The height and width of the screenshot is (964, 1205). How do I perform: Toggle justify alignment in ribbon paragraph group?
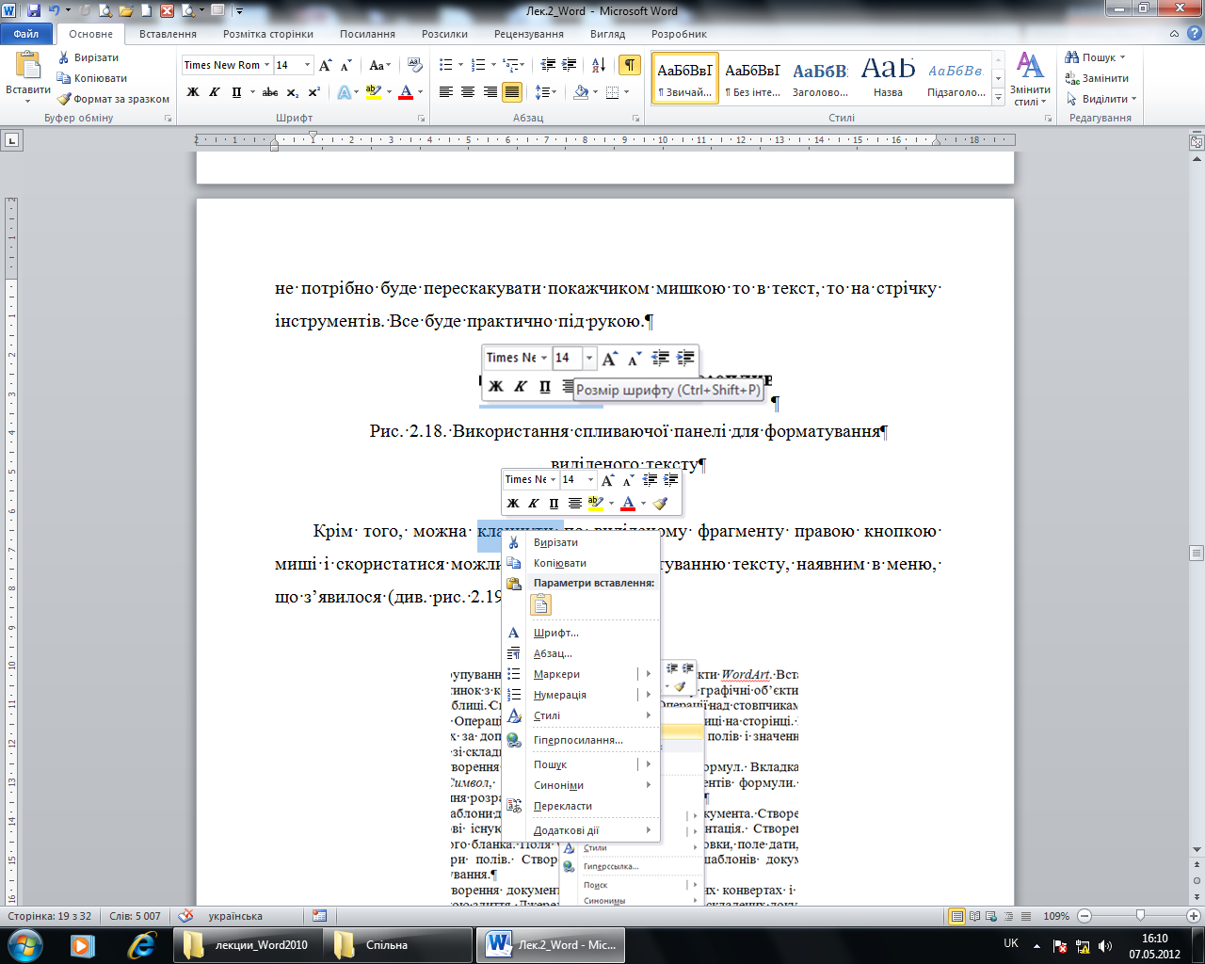[512, 92]
